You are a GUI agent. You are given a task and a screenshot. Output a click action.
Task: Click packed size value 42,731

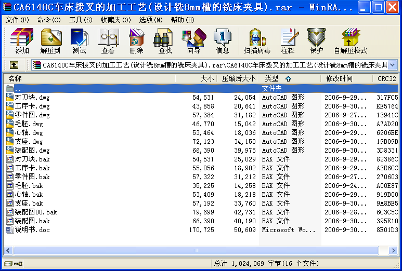tap(245, 212)
